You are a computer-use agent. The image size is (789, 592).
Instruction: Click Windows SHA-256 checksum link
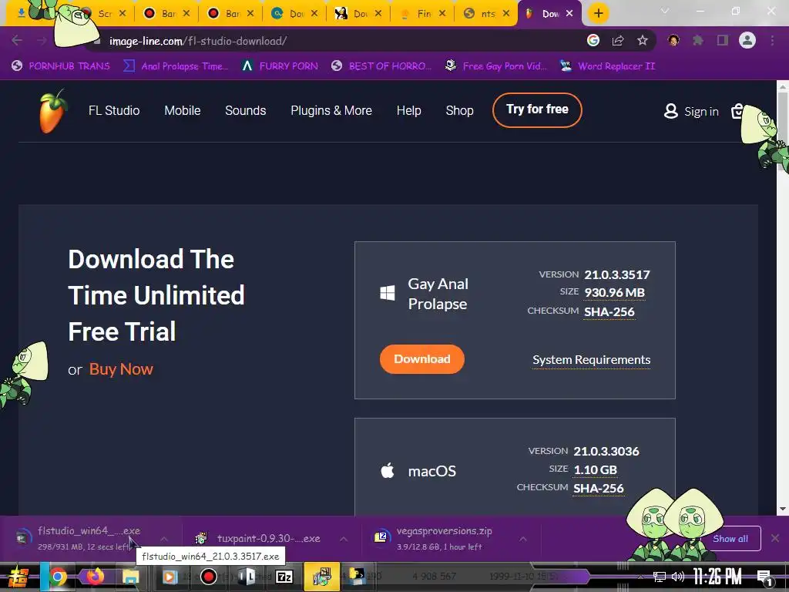pyautogui.click(x=609, y=311)
